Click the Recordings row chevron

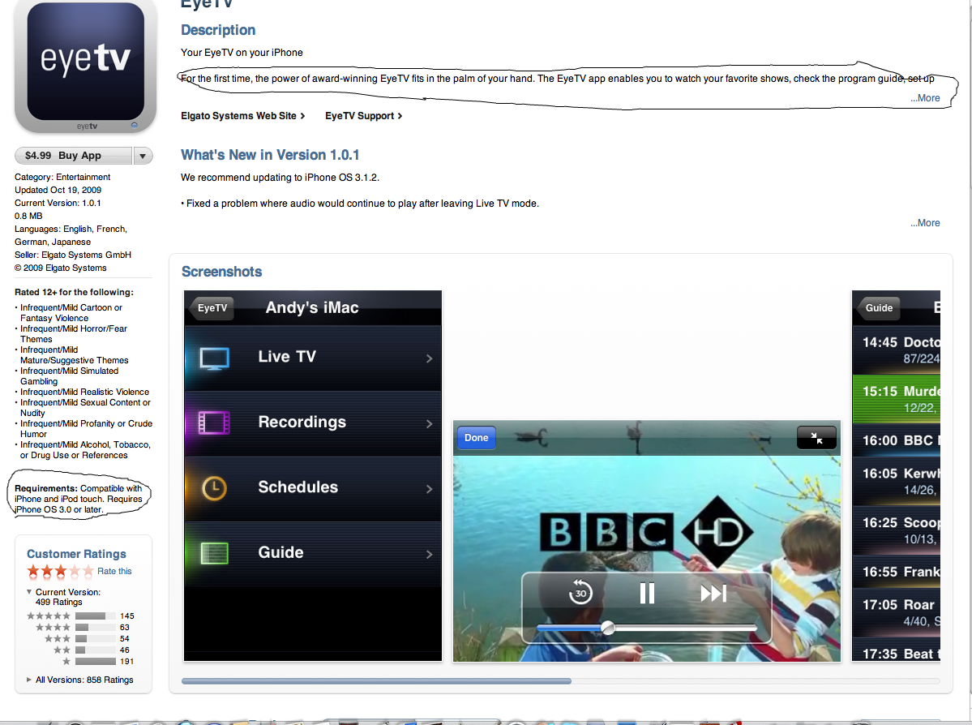[429, 423]
